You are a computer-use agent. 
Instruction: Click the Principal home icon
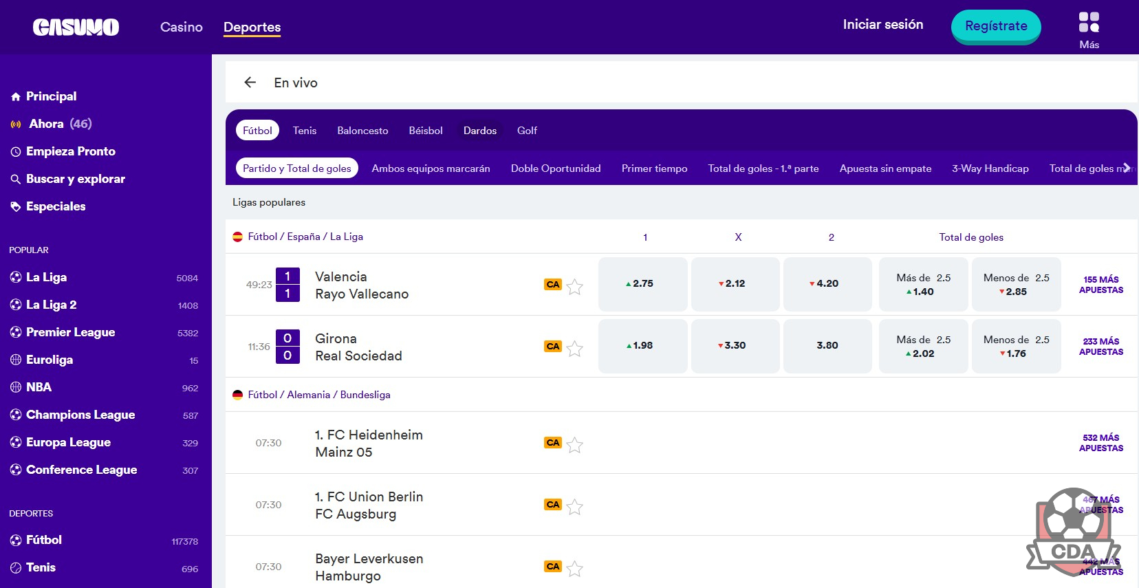tap(16, 97)
